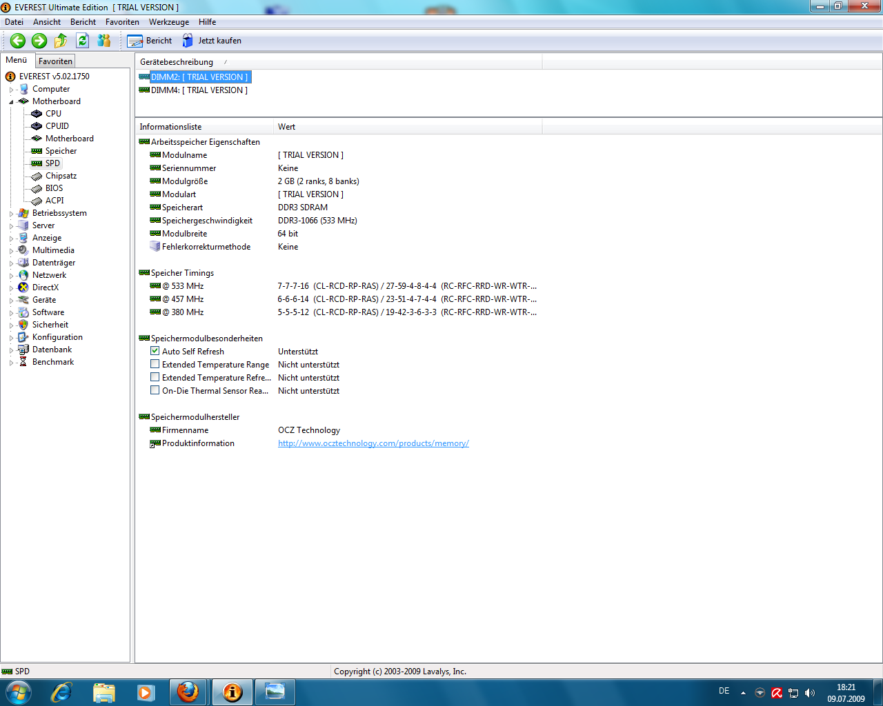Screen dimensions: 883x706
Task: Select the Sicherheit shield icon
Action: 23,325
